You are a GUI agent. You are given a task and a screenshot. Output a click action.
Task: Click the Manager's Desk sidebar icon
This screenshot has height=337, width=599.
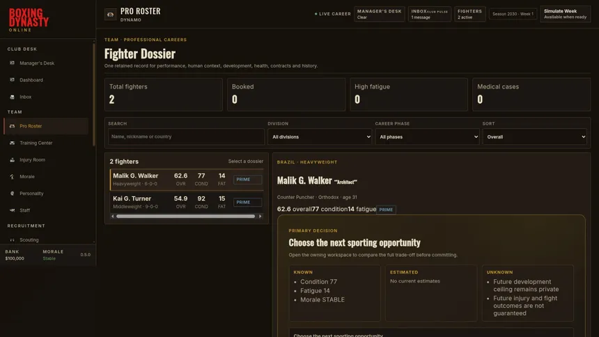pos(13,63)
